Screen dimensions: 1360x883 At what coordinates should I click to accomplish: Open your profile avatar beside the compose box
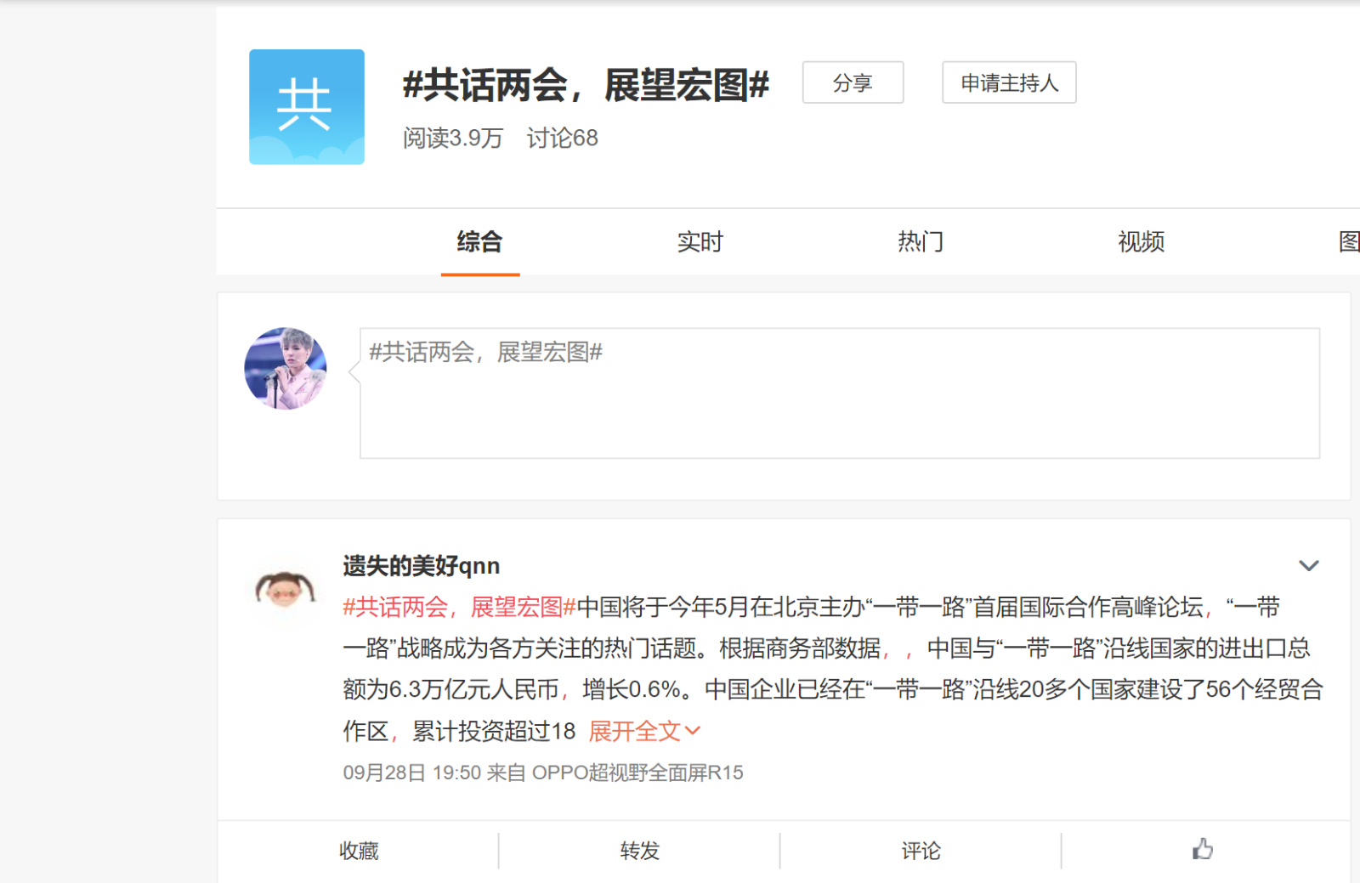coord(286,369)
